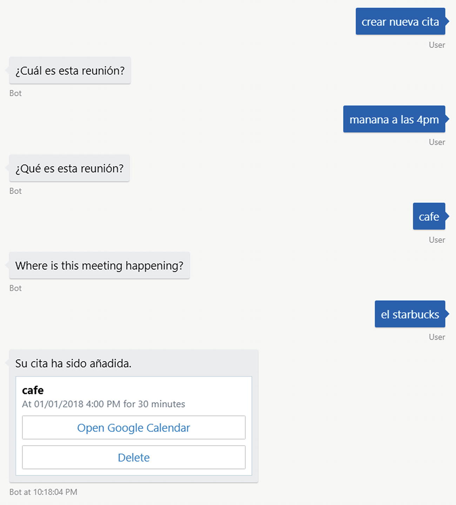Select the blue "cafe" user message bubble
Viewport: 456px width, 505px height.
coord(429,217)
